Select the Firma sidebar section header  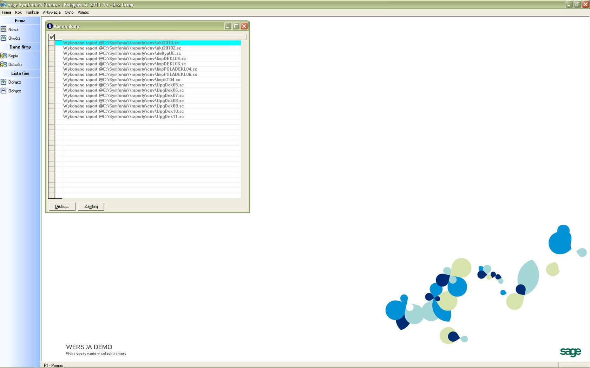pyautogui.click(x=20, y=21)
